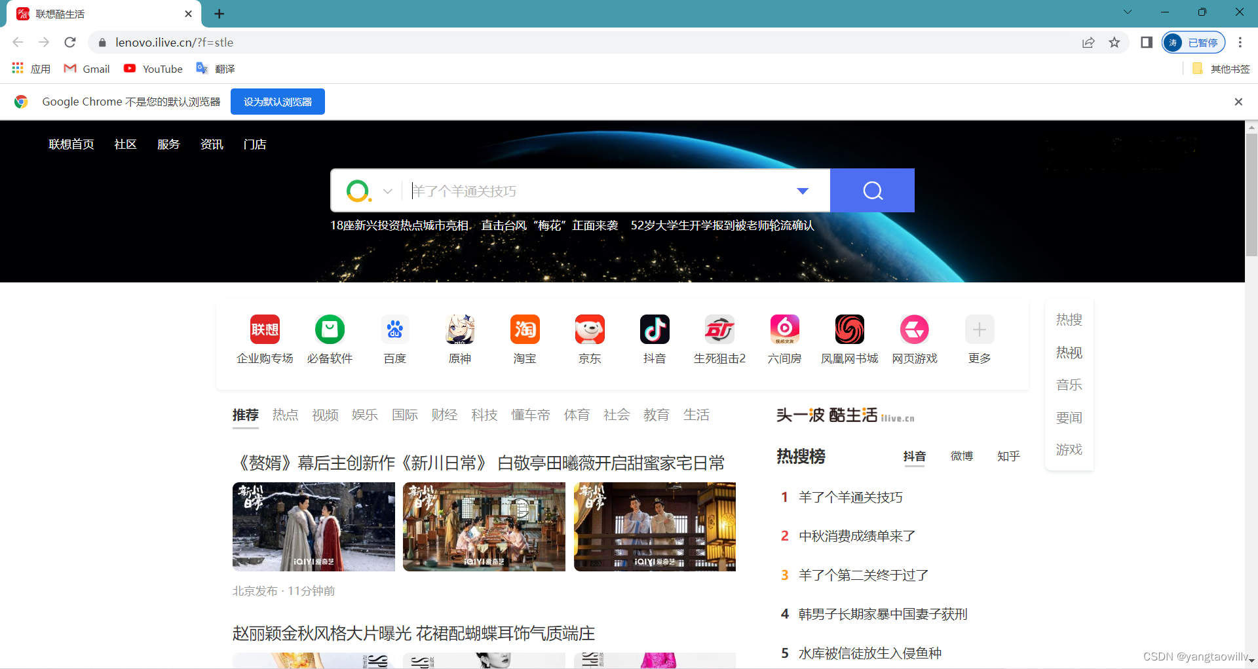Open the 淘宝 orange icon
The image size is (1258, 669).
(x=525, y=329)
